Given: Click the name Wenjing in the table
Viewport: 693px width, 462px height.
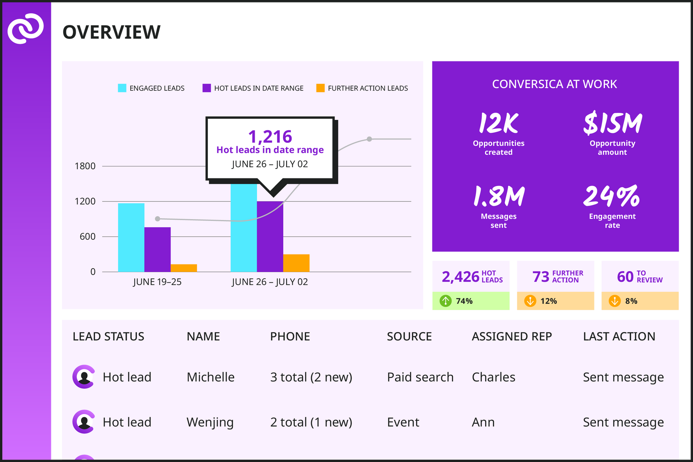Looking at the screenshot, I should (210, 423).
